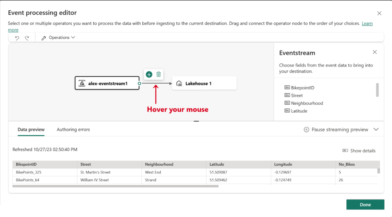Viewport: 392px width, 217px height.
Task: Open the Operations dropdown menu
Action: point(58,38)
